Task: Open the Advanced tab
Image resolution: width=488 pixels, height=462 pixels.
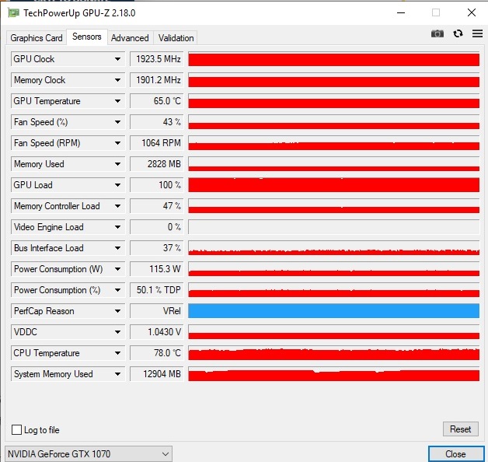Action: point(130,37)
